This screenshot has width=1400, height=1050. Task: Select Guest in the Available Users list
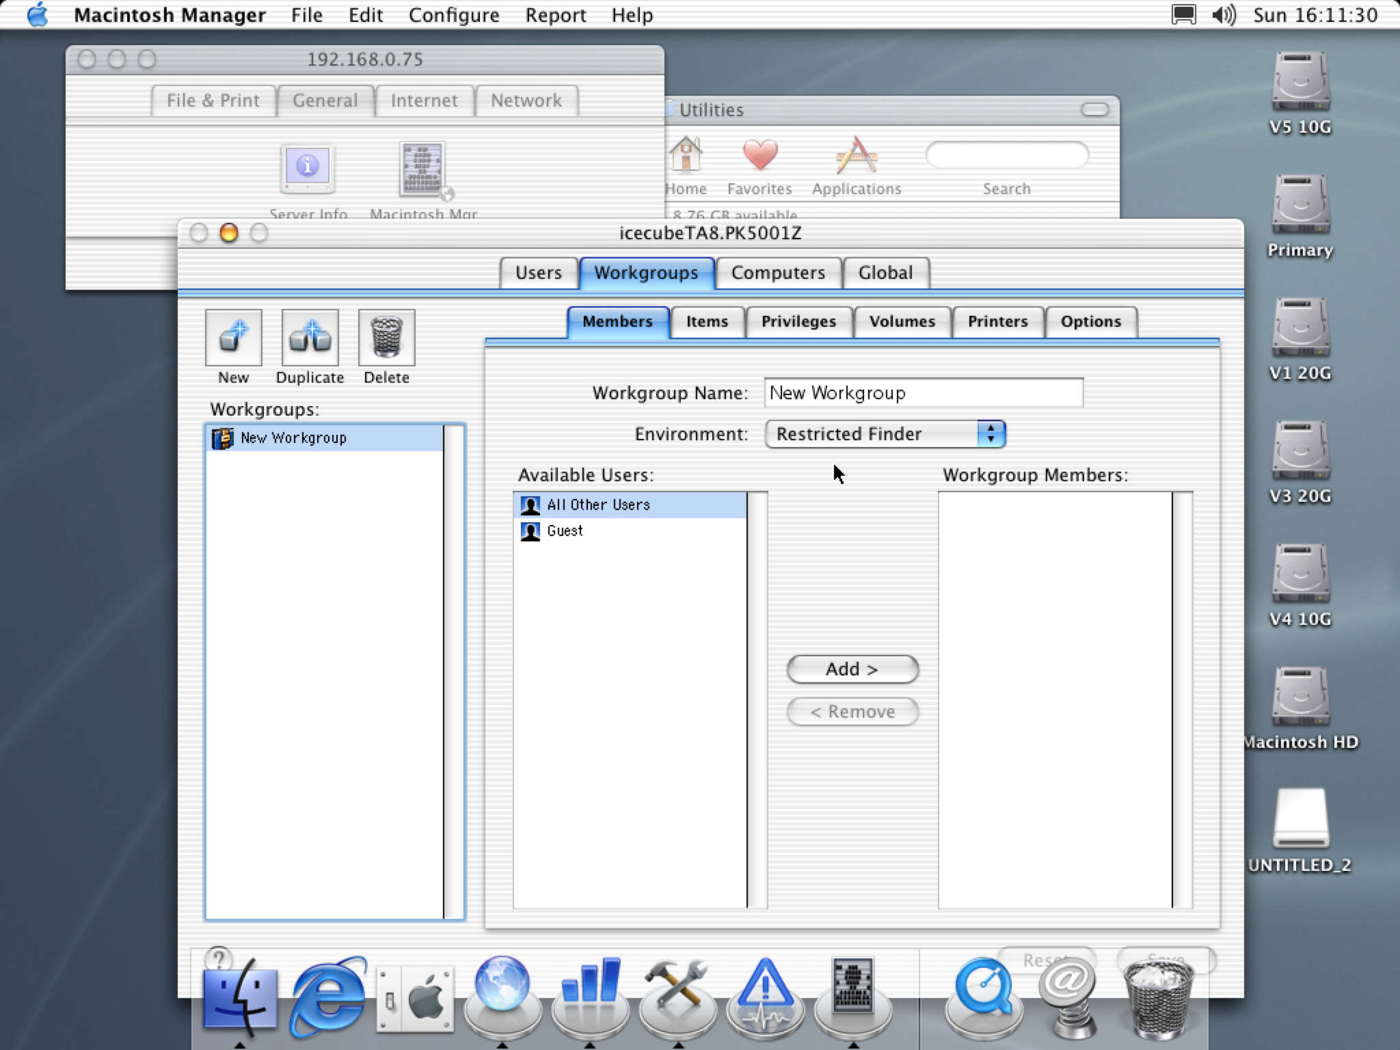coord(630,531)
